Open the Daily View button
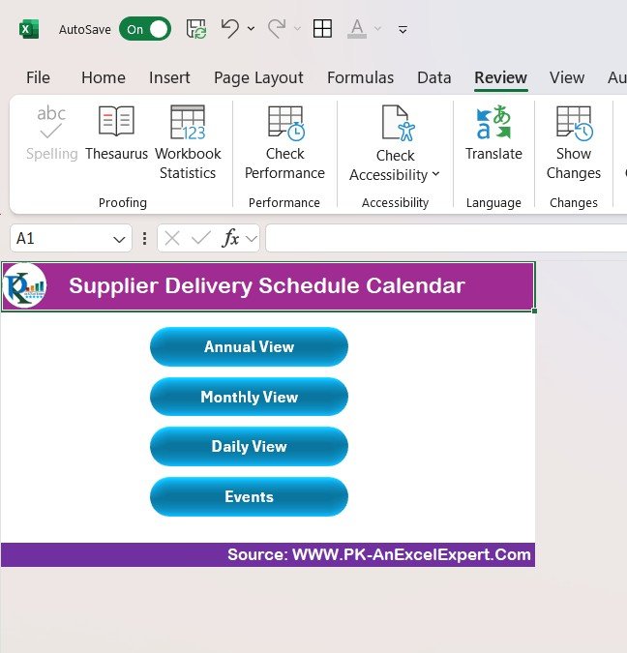Image resolution: width=627 pixels, height=653 pixels. tap(249, 446)
